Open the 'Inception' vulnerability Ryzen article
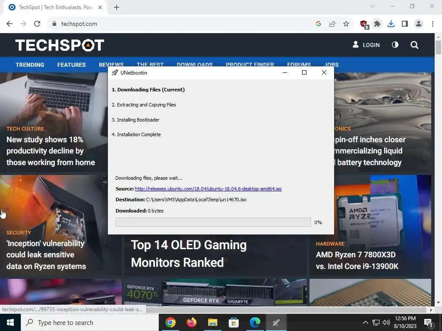442x331 pixels. [x=46, y=255]
